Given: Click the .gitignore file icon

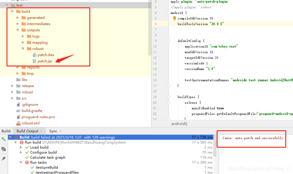Looking at the screenshot, I should click(18, 105).
